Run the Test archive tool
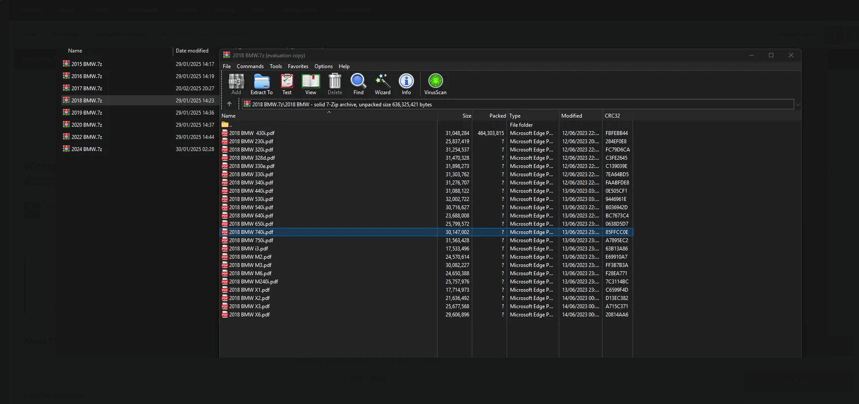This screenshot has width=859, height=404. point(287,84)
